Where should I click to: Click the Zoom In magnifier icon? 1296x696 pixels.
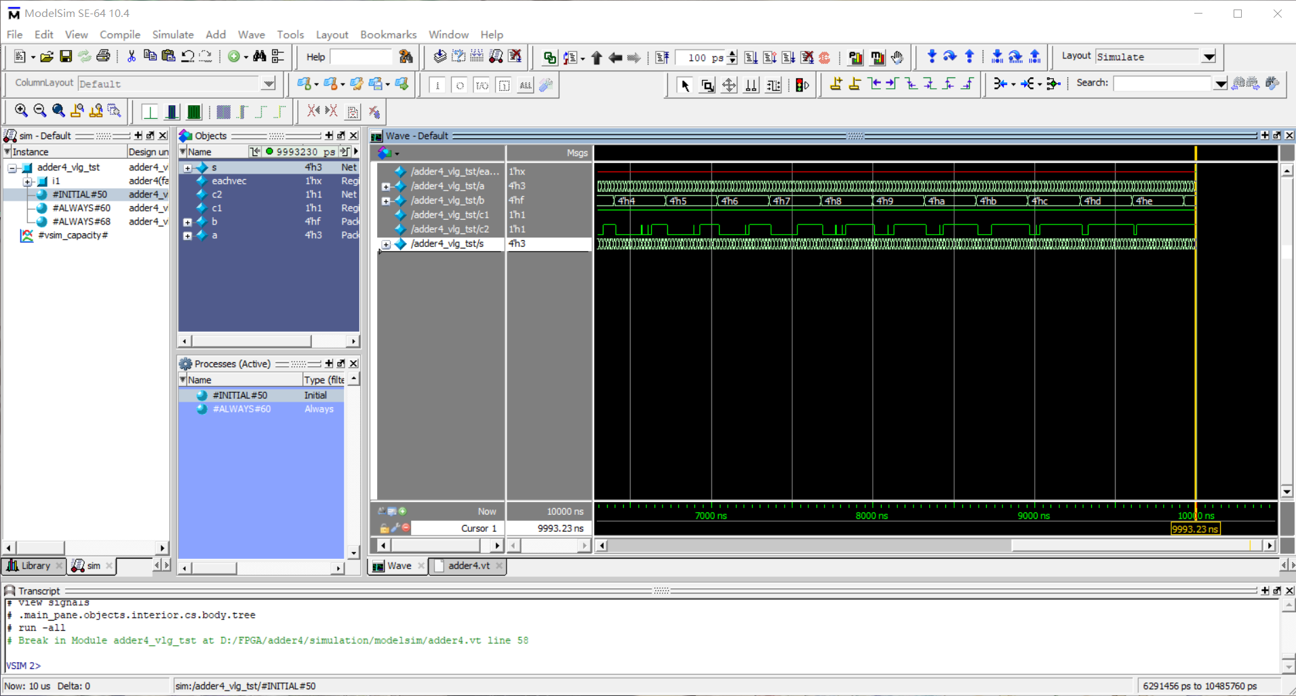(21, 111)
